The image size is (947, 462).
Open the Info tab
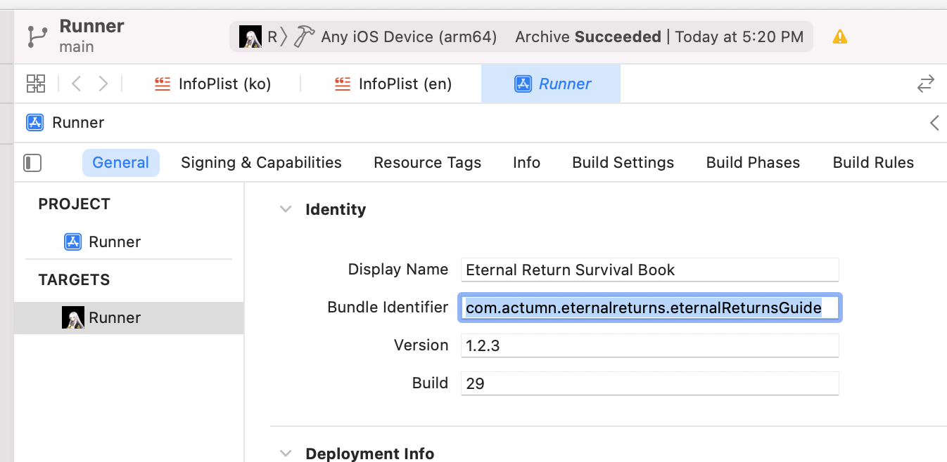526,163
